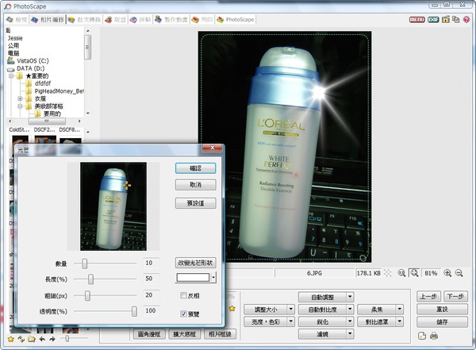Click the 數量 slider handle
This screenshot has width=476, height=350.
85,263
